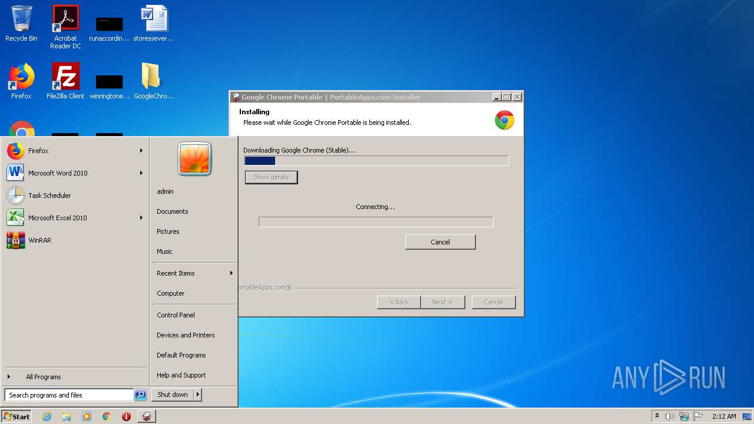The image size is (754, 424).
Task: Click the Show desktop button
Action: point(748,416)
